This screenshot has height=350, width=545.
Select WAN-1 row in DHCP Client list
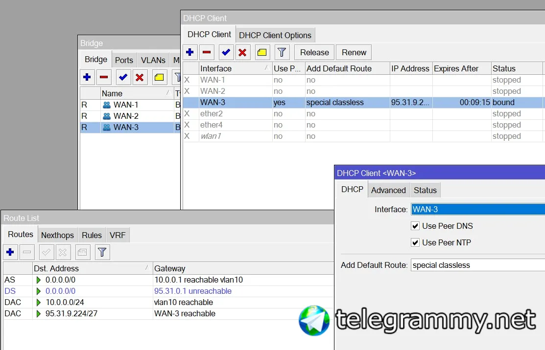pos(363,80)
